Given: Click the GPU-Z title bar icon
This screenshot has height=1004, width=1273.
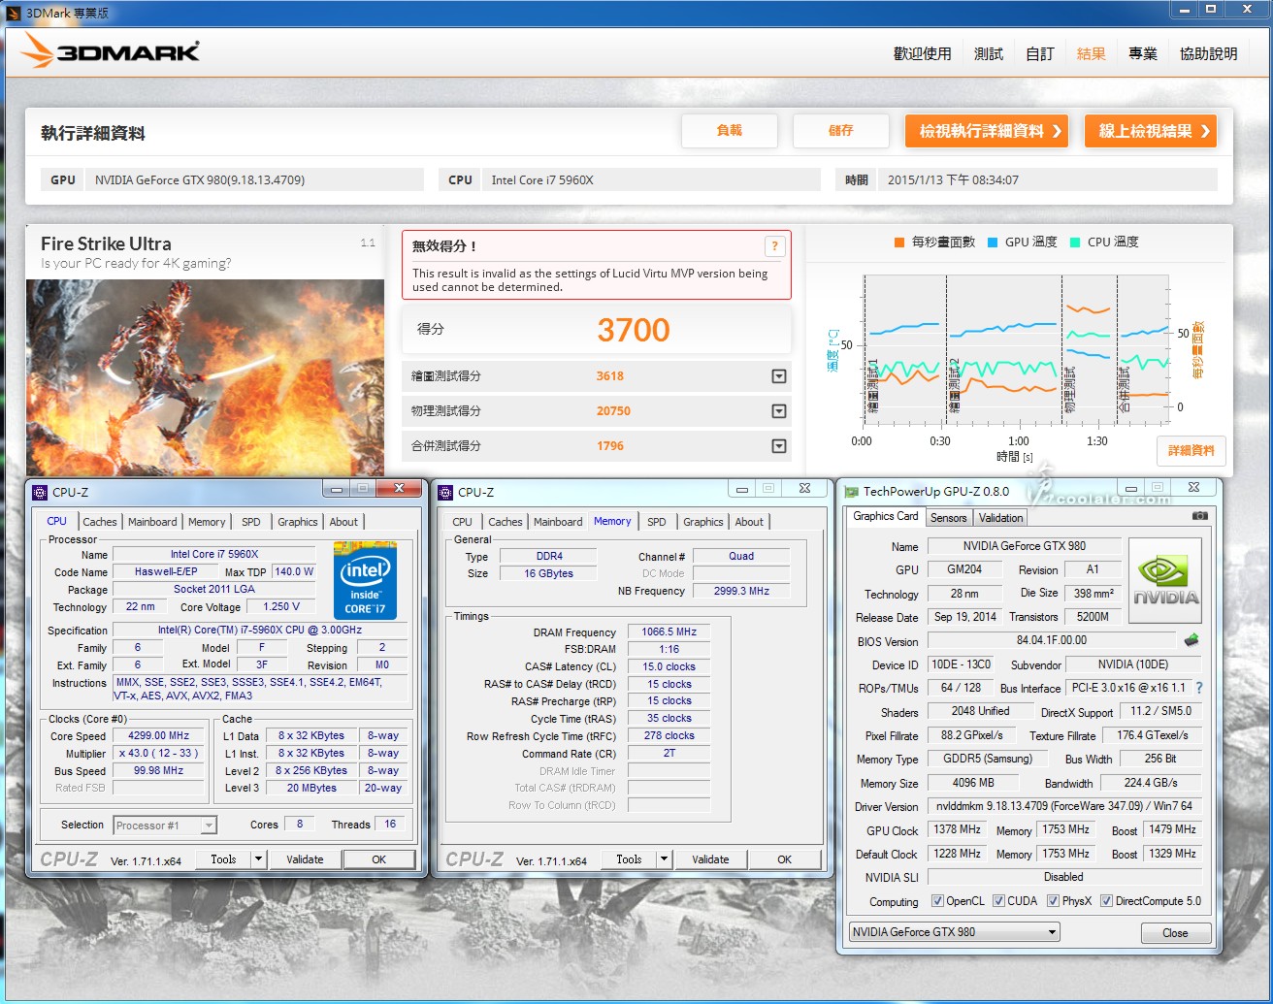Looking at the screenshot, I should pyautogui.click(x=851, y=492).
